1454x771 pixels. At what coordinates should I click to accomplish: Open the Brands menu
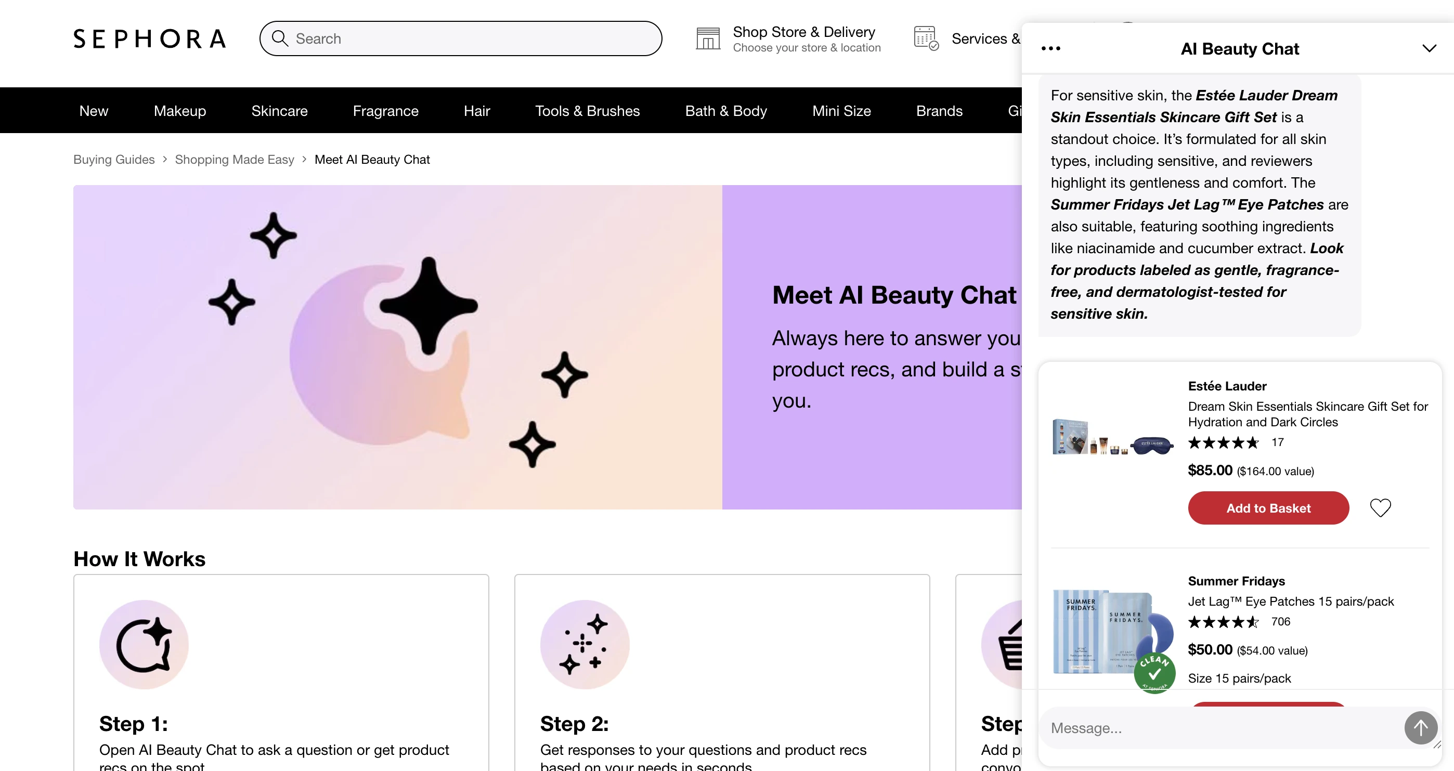pyautogui.click(x=939, y=111)
